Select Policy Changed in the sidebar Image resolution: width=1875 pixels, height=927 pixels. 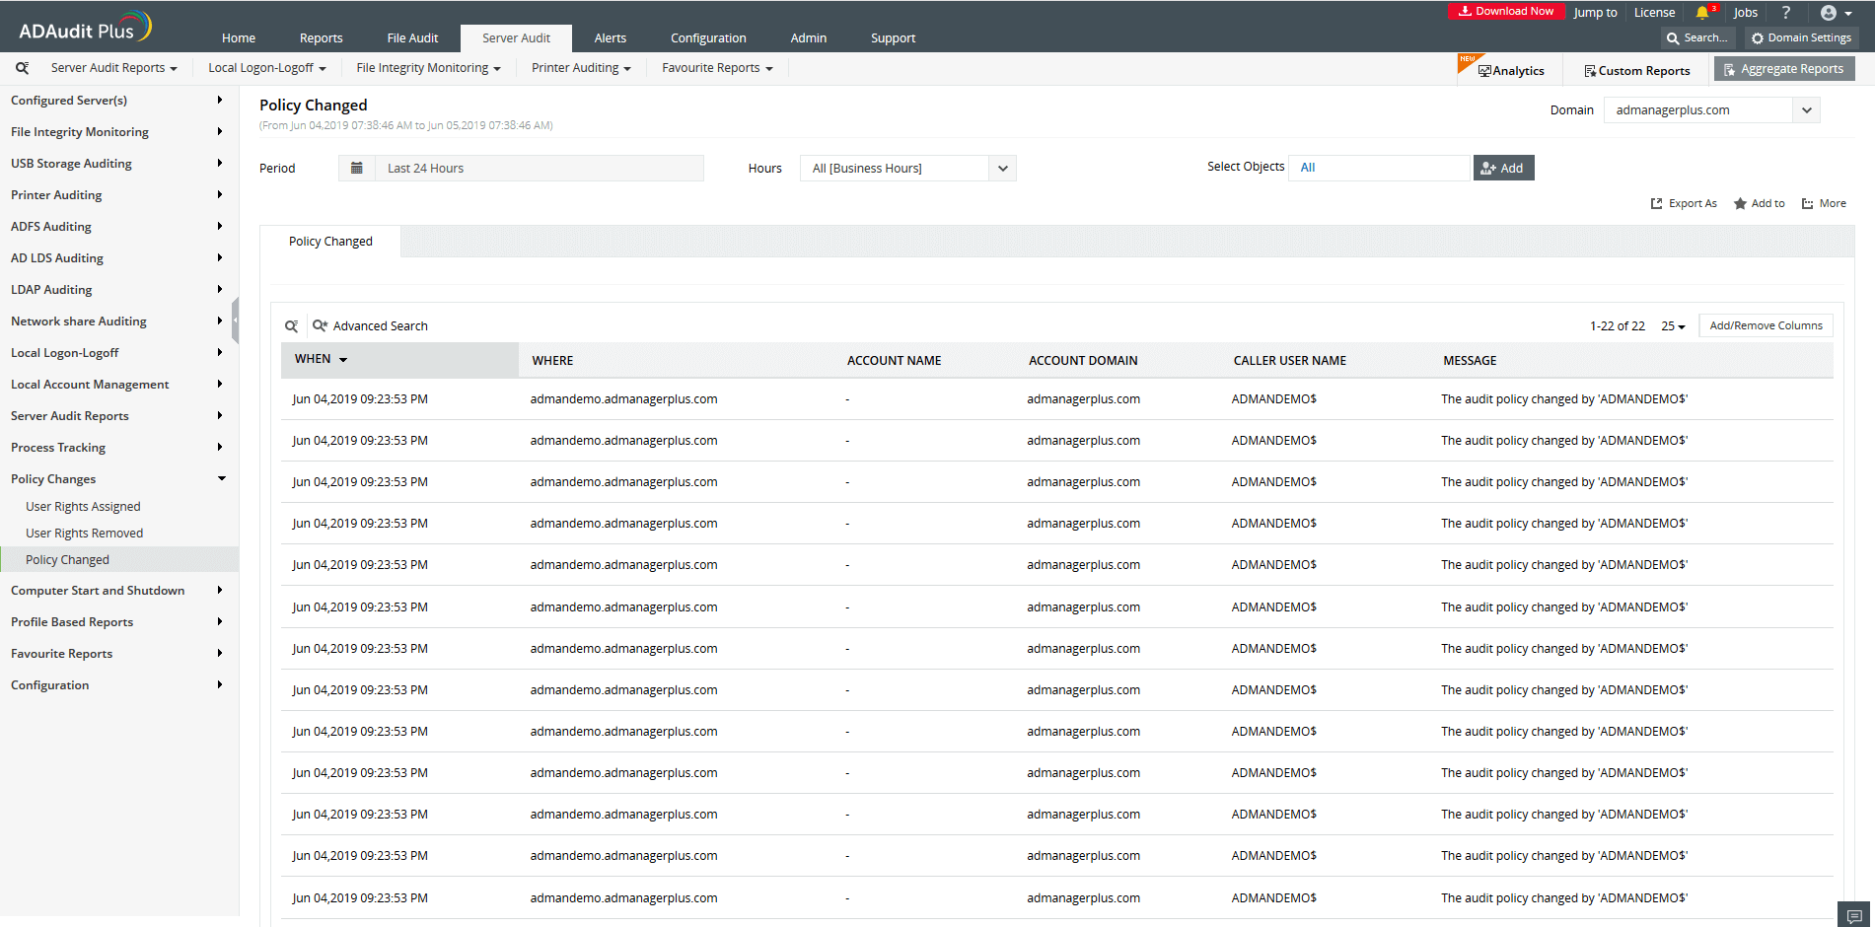click(x=118, y=559)
